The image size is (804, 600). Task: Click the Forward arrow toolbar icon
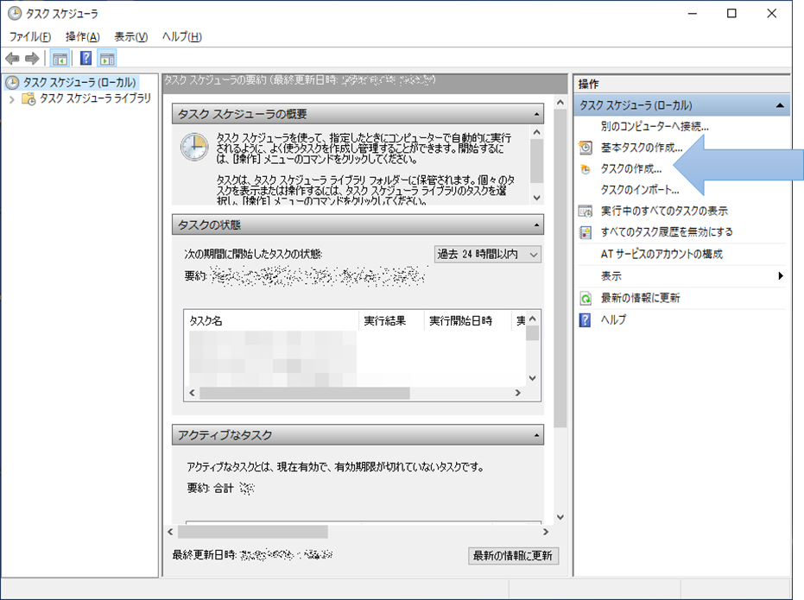pos(32,59)
